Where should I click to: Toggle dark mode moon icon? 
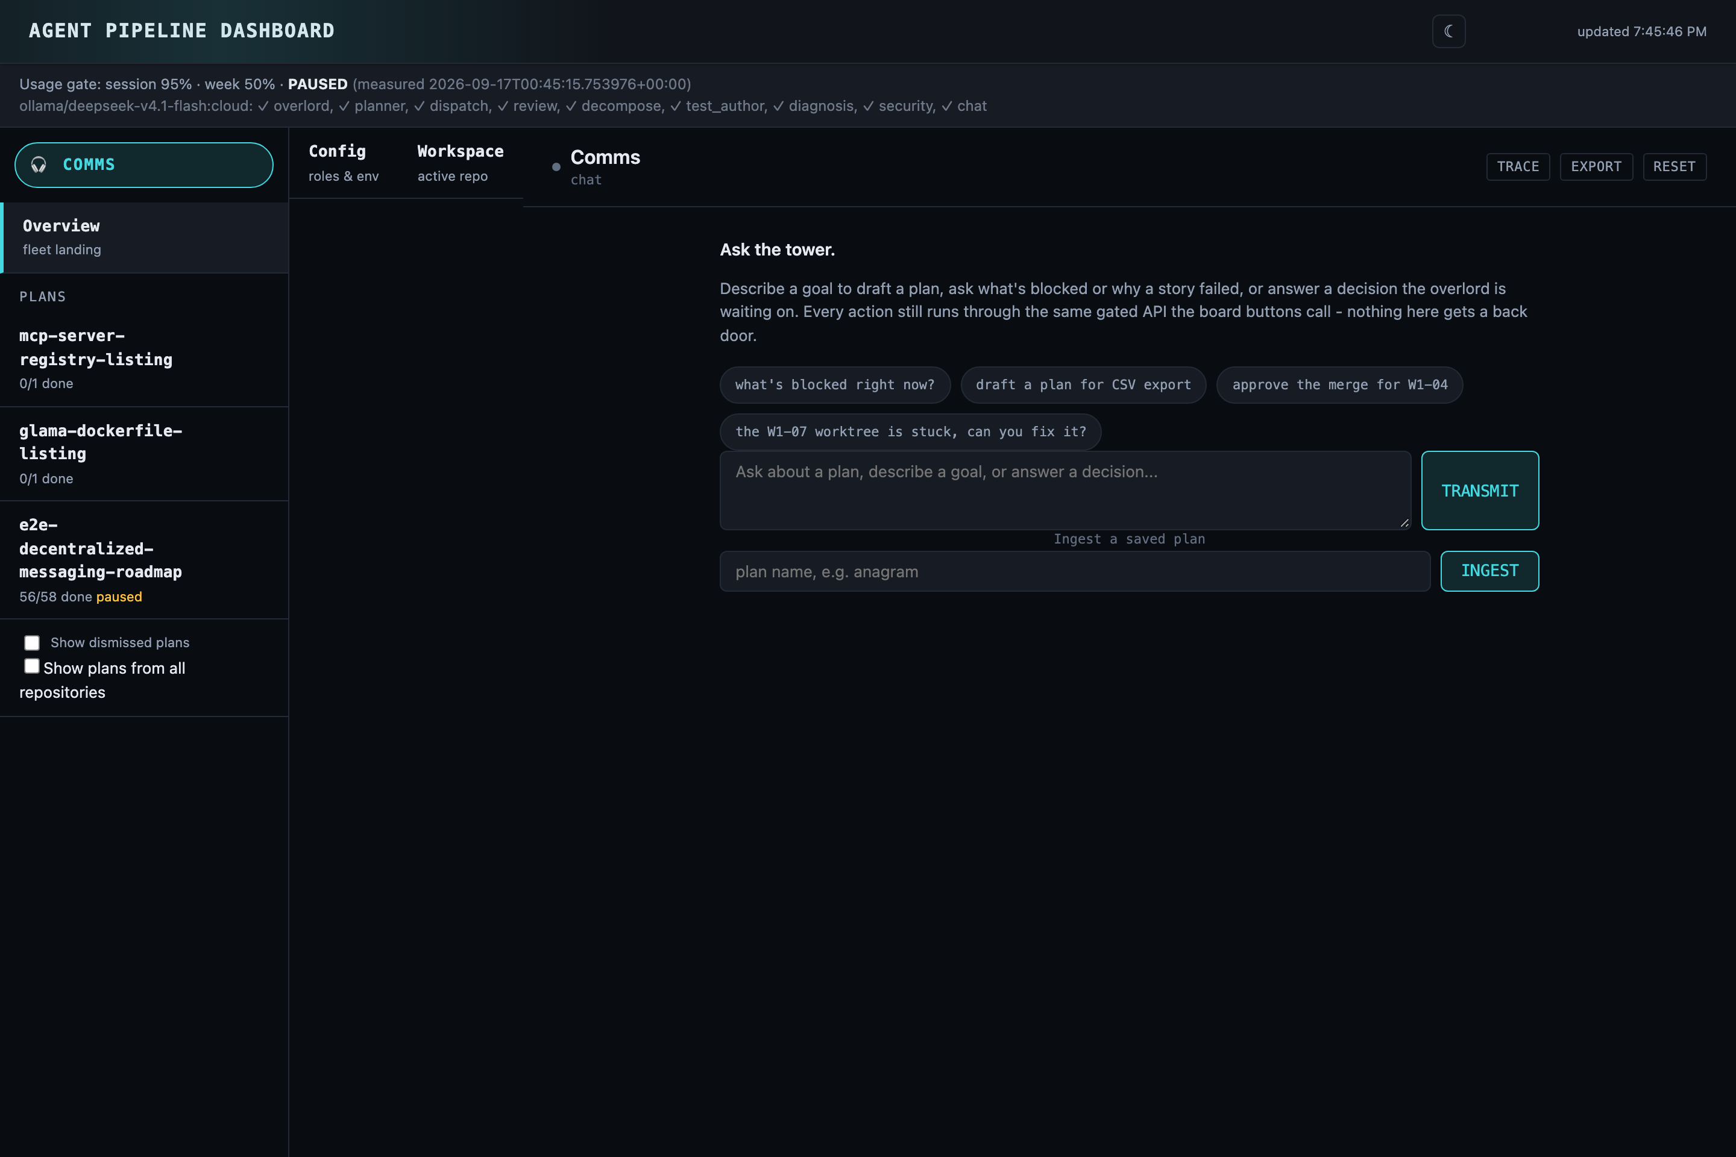point(1448,31)
